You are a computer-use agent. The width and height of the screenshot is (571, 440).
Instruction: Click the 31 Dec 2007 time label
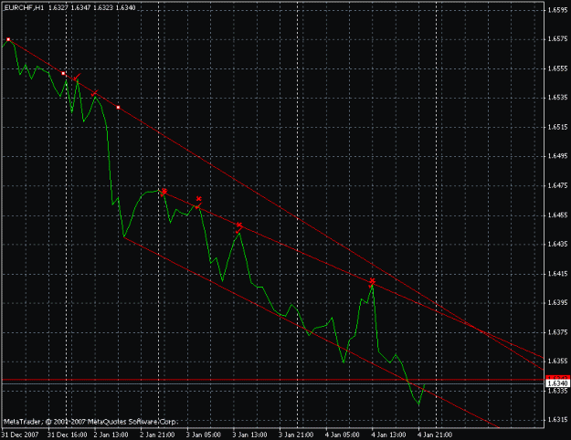20,435
